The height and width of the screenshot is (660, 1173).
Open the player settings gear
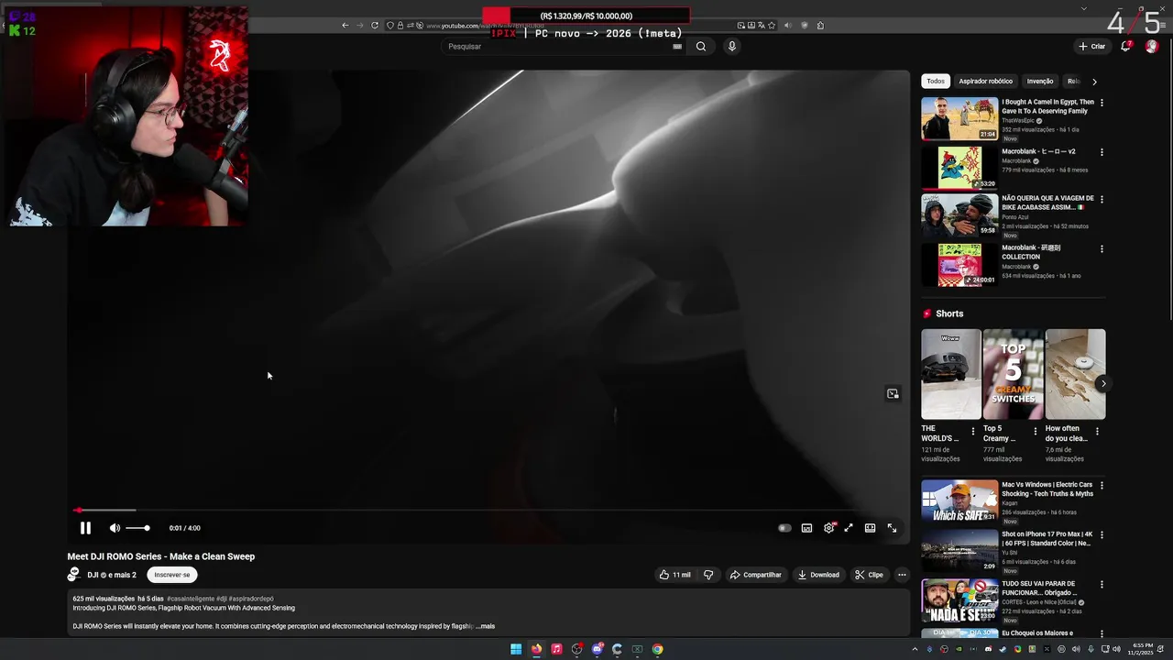point(829,528)
